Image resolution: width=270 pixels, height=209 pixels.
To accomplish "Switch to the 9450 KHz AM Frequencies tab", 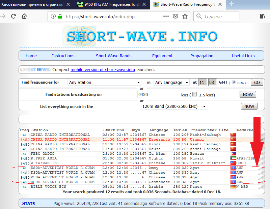I will (112, 4).
